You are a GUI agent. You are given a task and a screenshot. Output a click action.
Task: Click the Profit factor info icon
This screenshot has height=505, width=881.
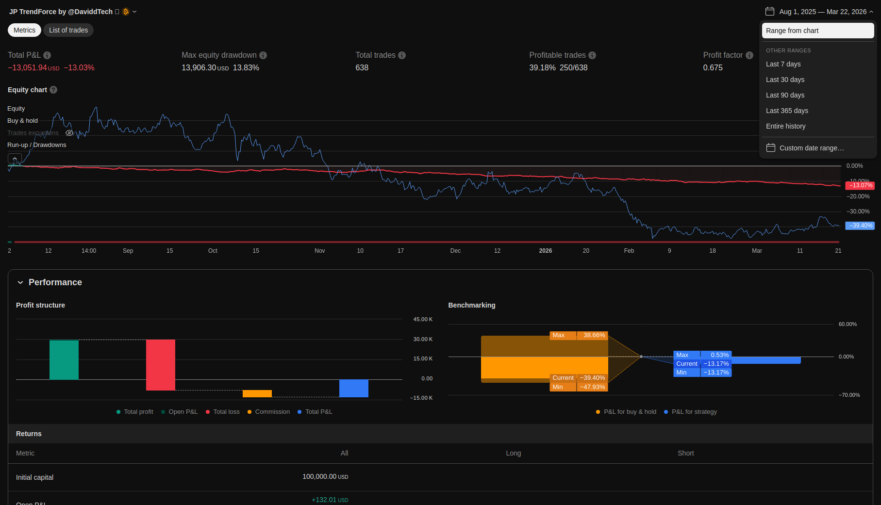point(749,55)
